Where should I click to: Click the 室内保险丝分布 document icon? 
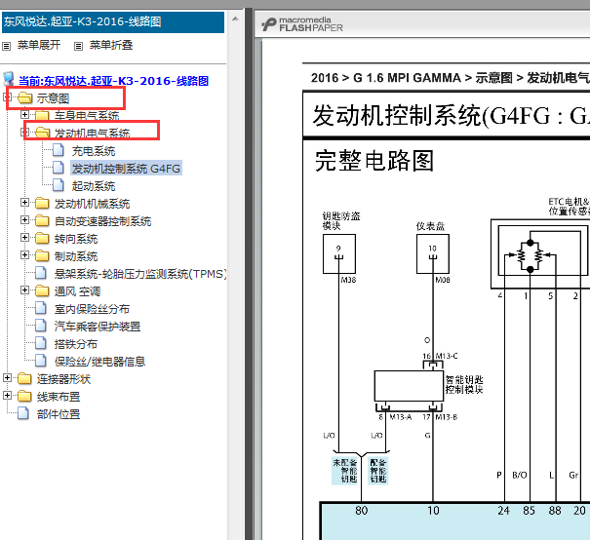click(x=41, y=308)
